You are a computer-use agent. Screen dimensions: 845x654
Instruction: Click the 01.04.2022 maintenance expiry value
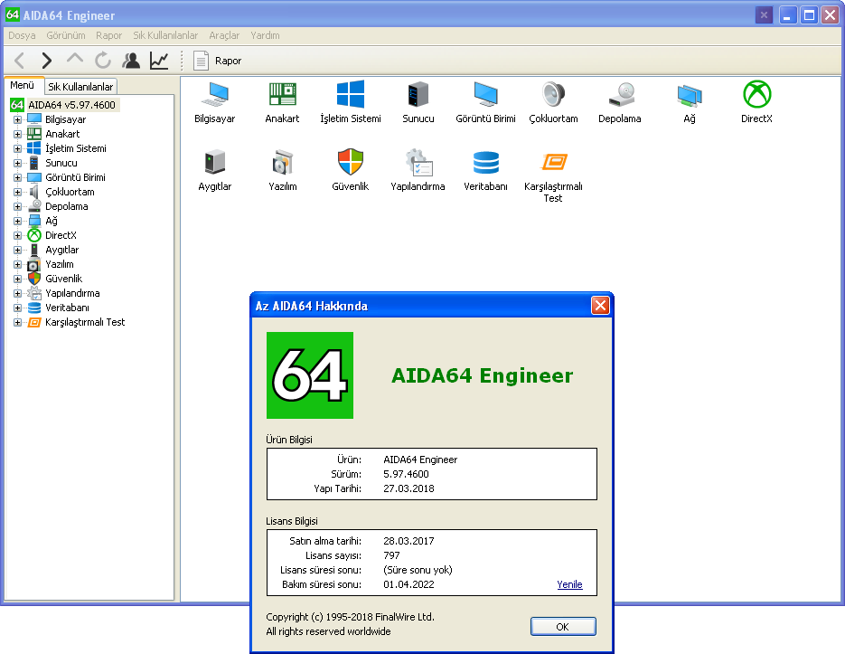409,584
